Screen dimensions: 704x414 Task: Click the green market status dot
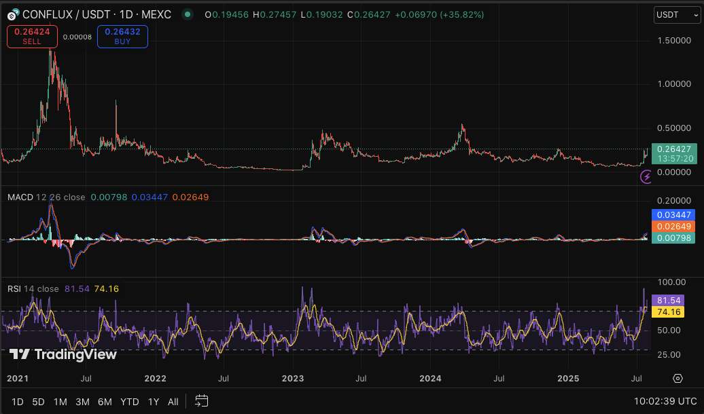pos(188,14)
